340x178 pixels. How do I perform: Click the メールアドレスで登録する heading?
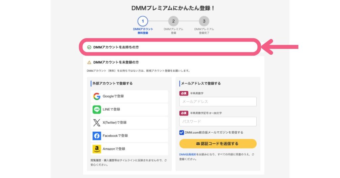pos(201,83)
